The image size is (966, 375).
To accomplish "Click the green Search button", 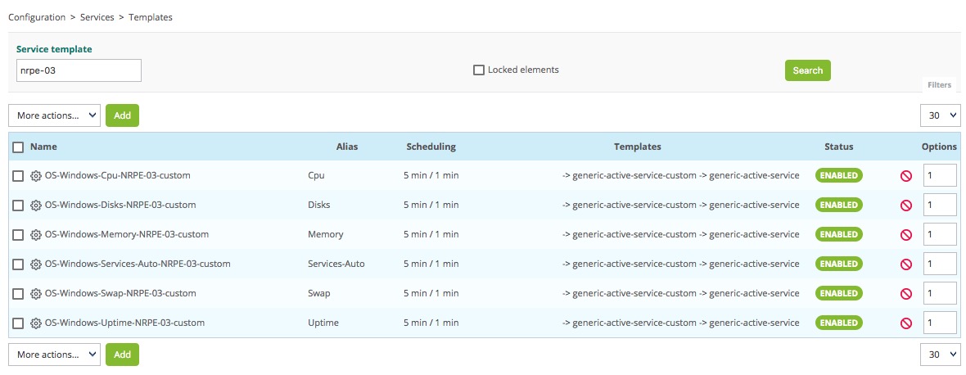I will [x=807, y=70].
